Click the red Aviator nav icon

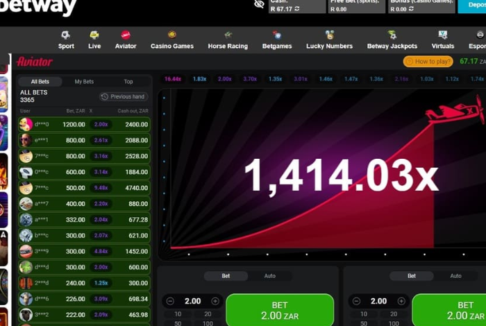coord(126,35)
